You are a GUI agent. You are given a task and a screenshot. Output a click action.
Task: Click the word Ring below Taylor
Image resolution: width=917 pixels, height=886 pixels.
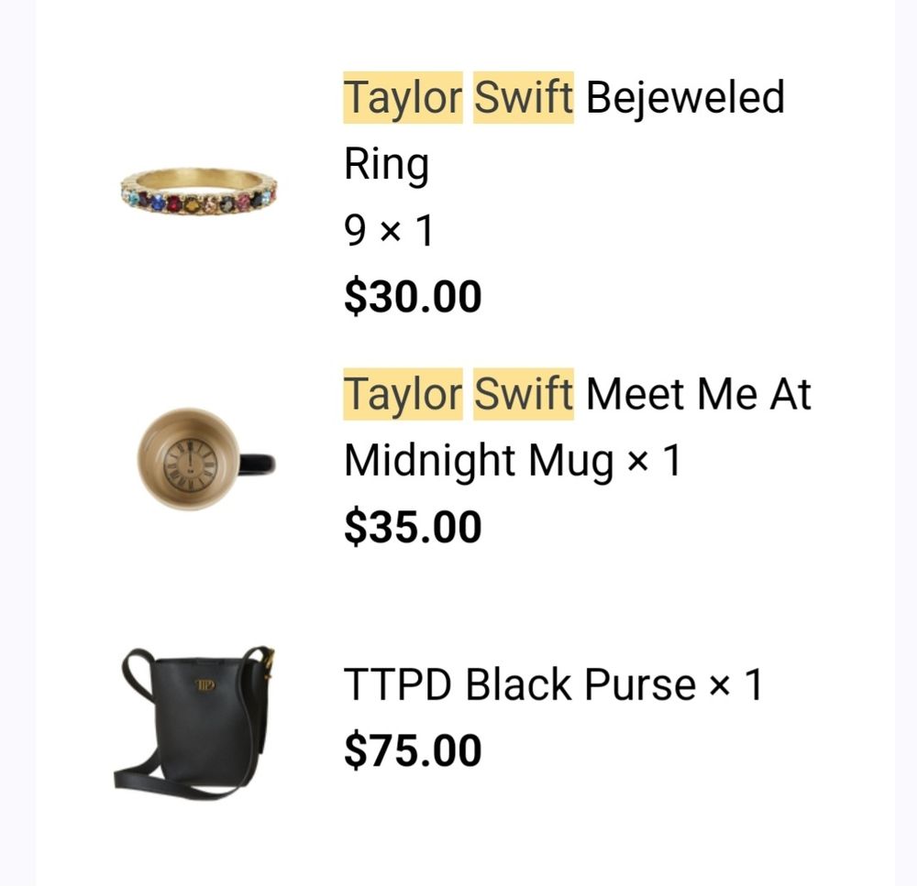[x=387, y=164]
